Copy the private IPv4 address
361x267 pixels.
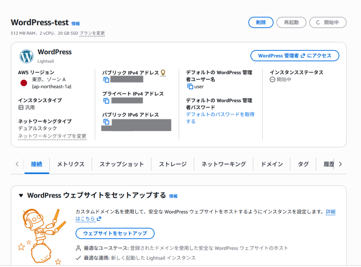(106, 101)
